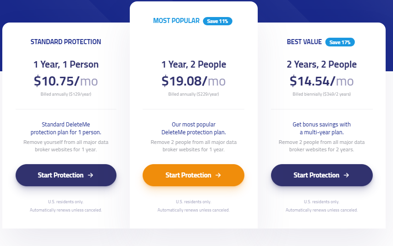This screenshot has height=246, width=393.
Task: Click 'Billed annually ($229/year)' note
Action: (194, 94)
